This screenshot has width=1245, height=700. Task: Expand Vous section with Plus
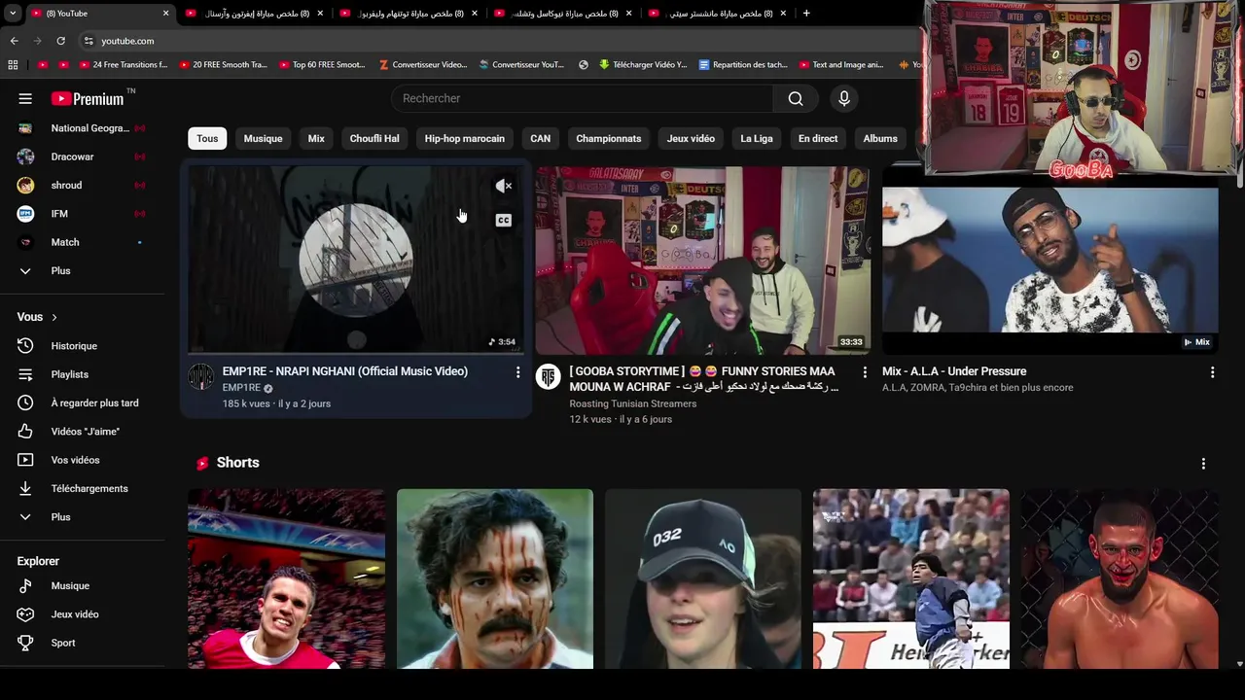82,517
